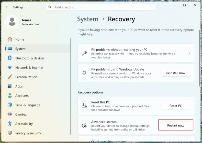Click the Reinstall now button

(176, 73)
